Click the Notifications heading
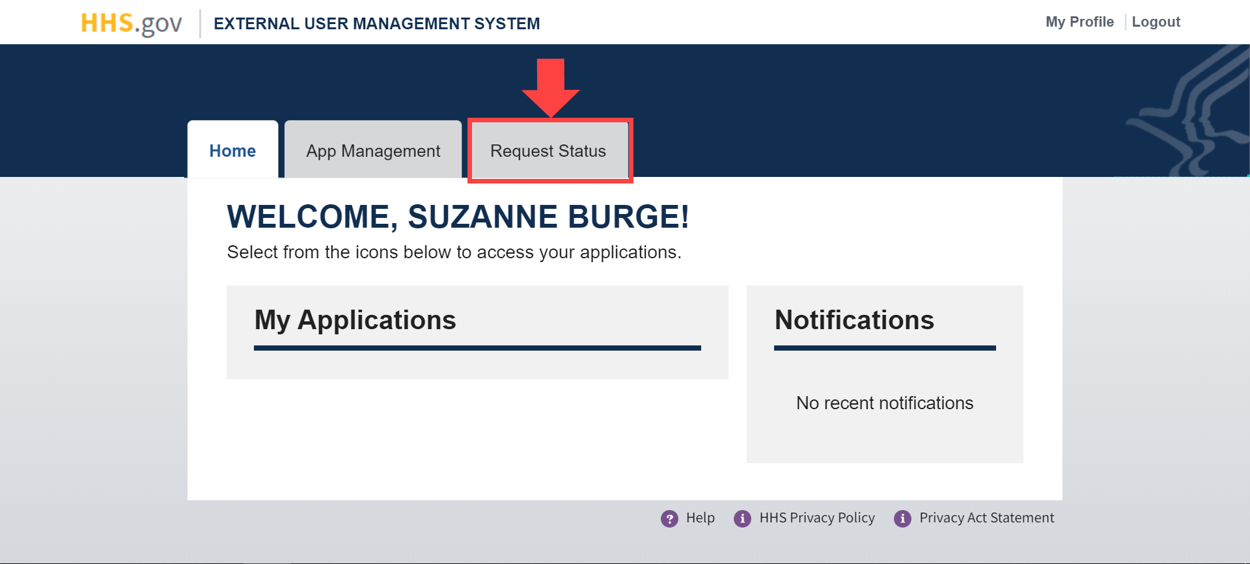Image resolution: width=1250 pixels, height=564 pixels. pos(854,320)
